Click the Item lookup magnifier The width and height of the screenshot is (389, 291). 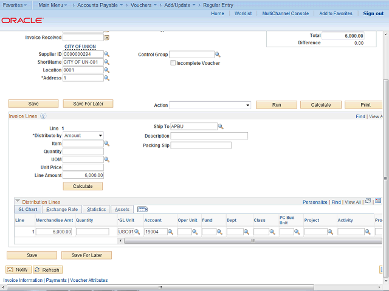point(107,144)
